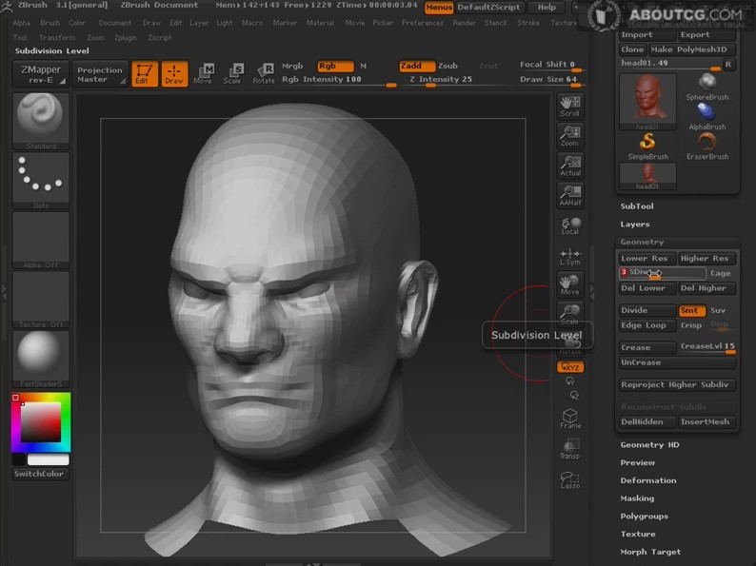Select the Scale transform tool in the top shelf

point(233,73)
